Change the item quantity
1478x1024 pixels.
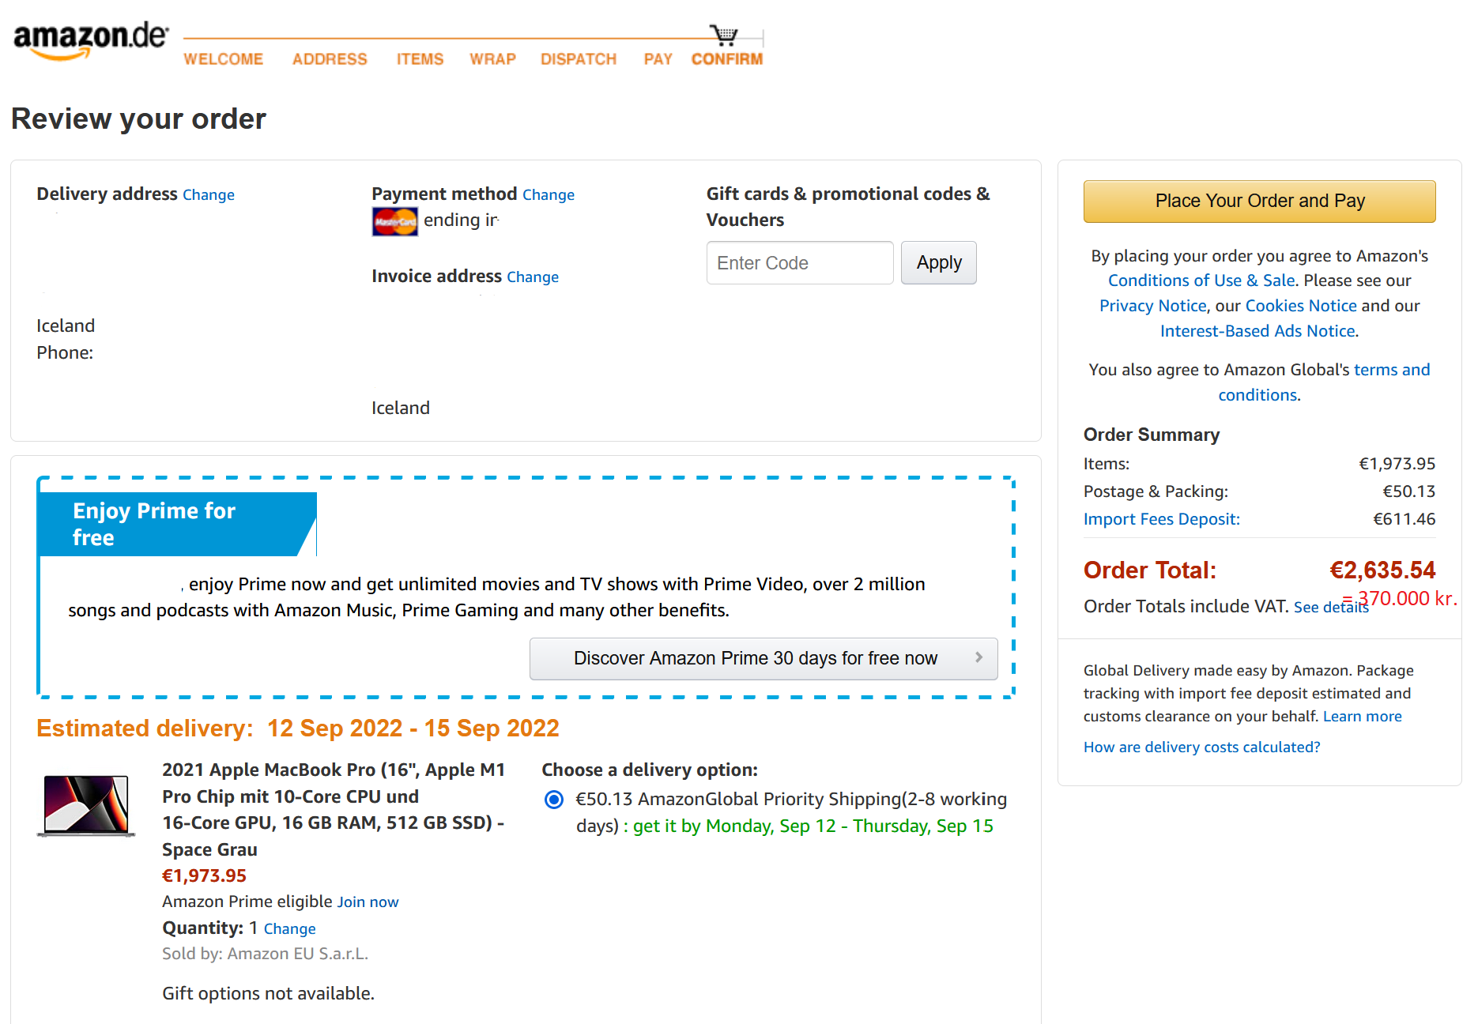pos(289,928)
